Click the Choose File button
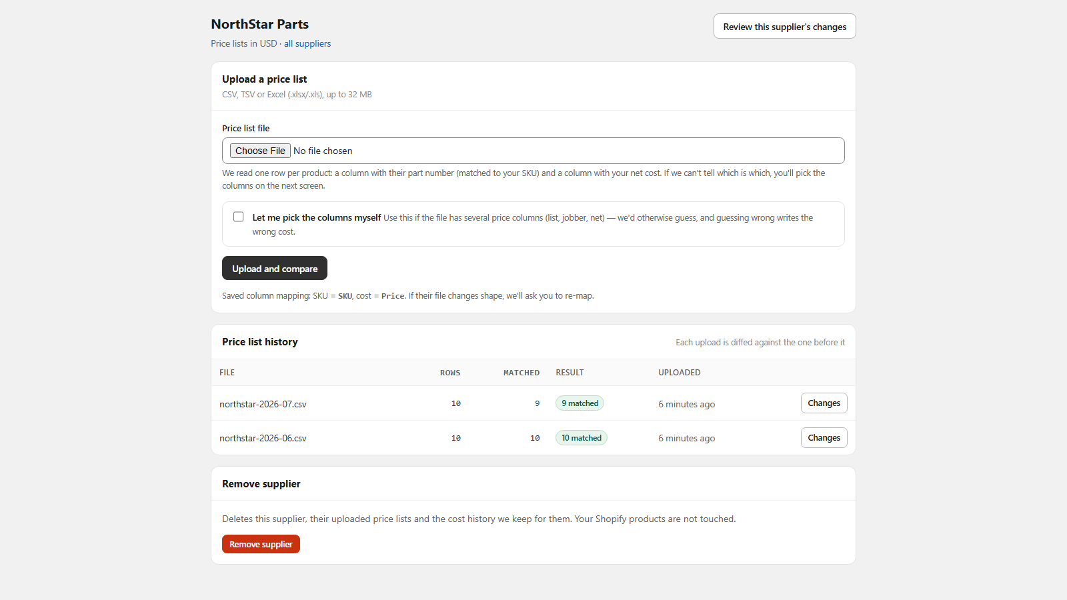This screenshot has height=600, width=1067. point(260,151)
